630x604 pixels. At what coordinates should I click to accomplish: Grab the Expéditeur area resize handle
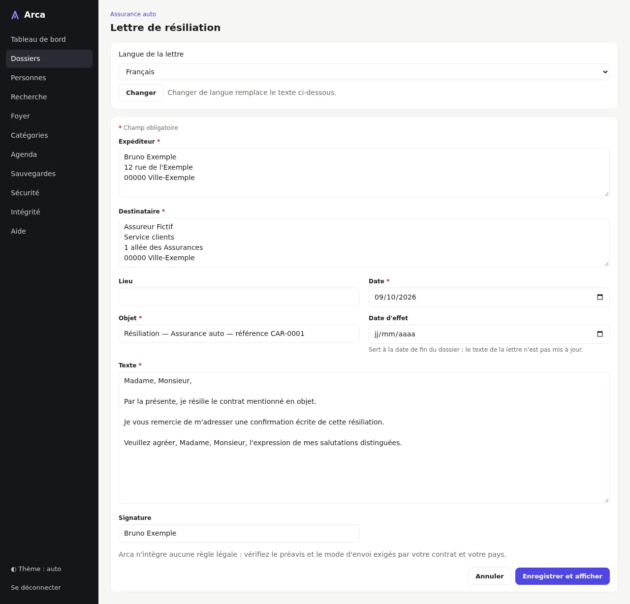pos(606,194)
